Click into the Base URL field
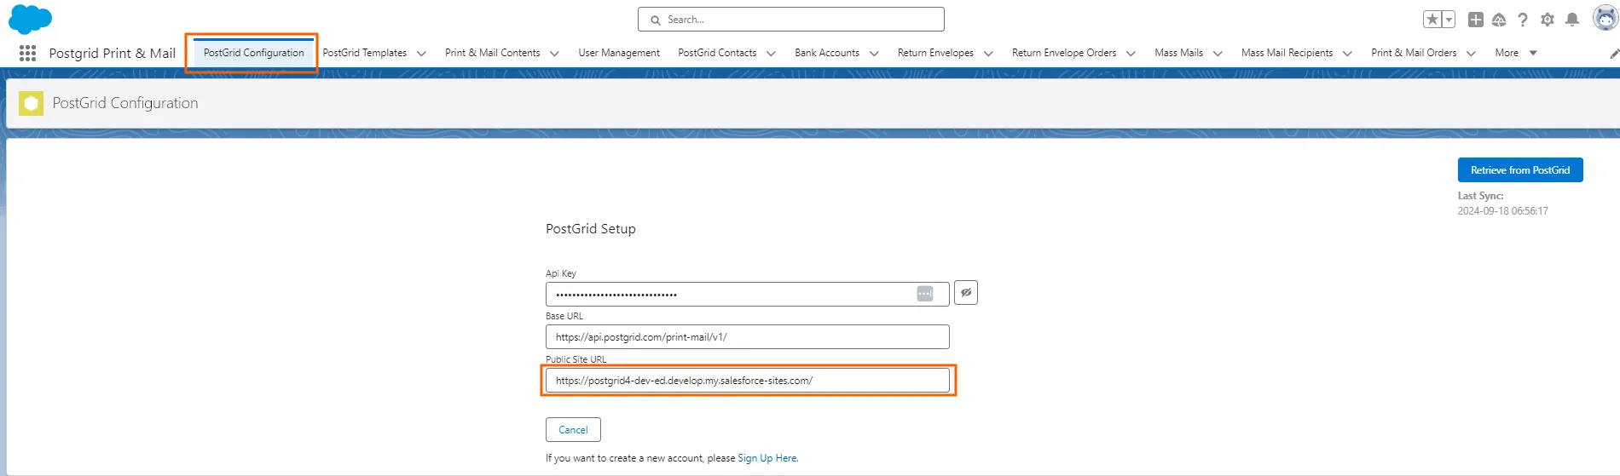The height and width of the screenshot is (476, 1620). coord(747,337)
